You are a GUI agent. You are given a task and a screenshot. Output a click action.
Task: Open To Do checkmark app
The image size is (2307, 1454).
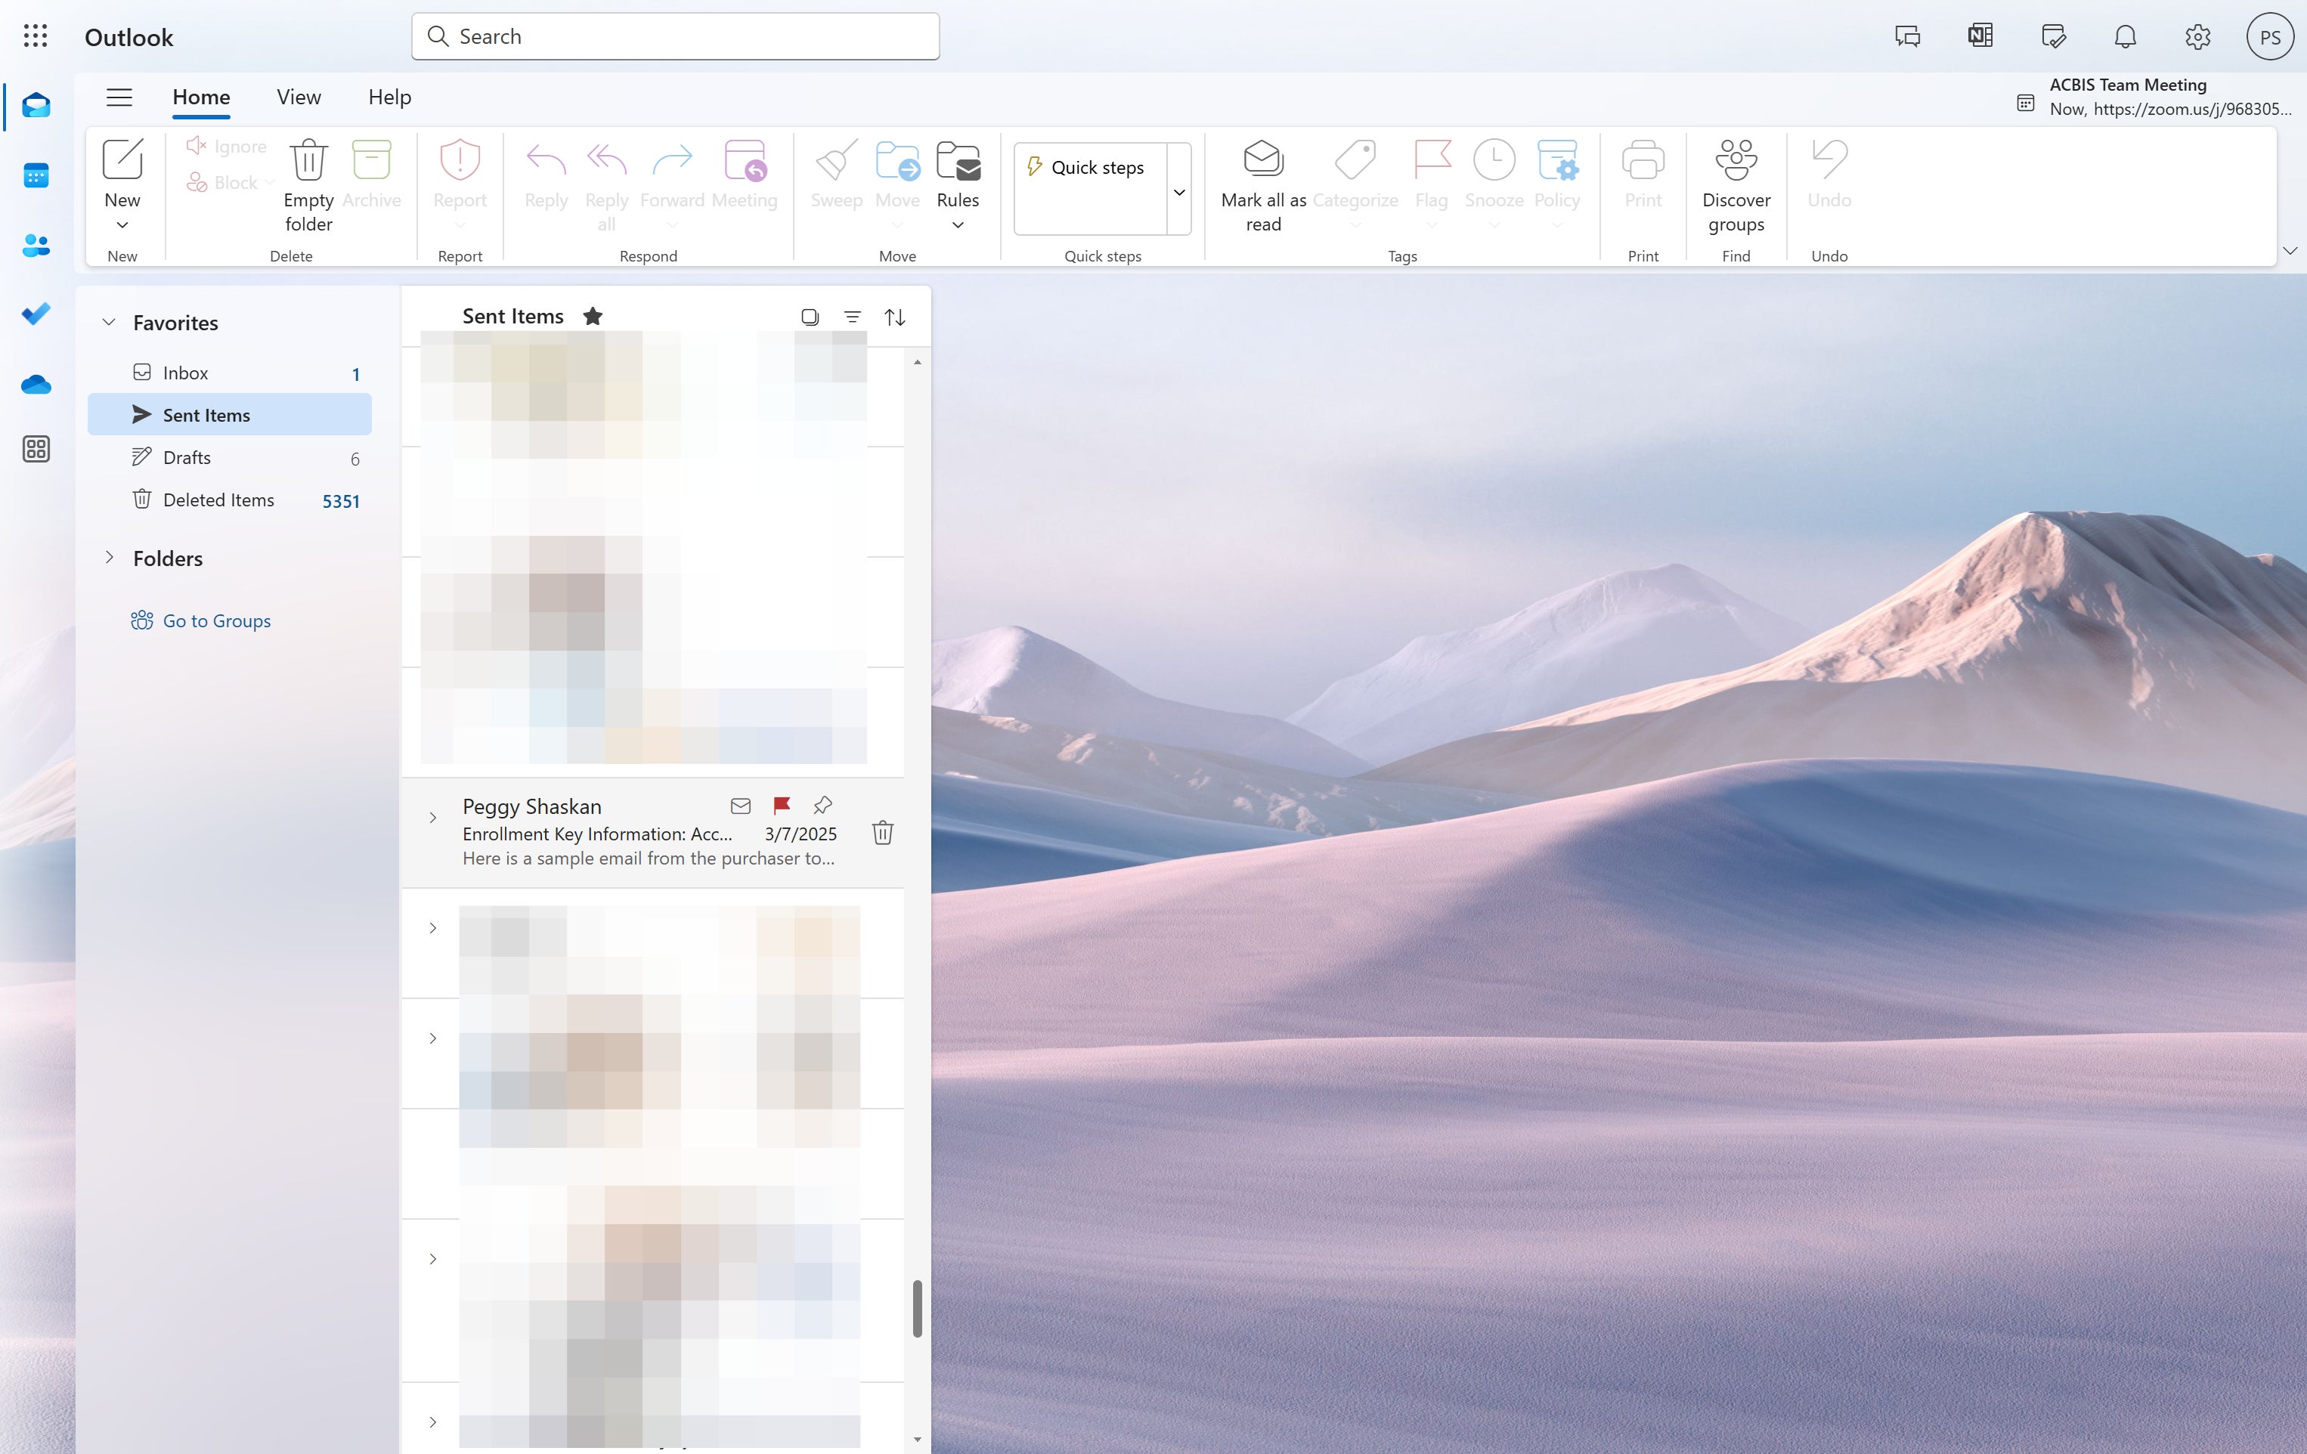click(x=36, y=314)
